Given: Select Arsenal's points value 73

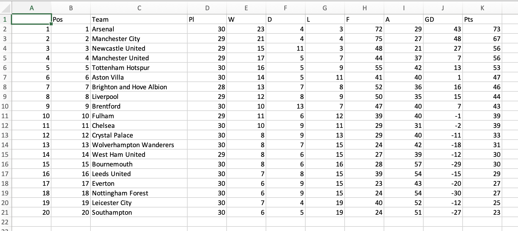Looking at the screenshot, I should [x=482, y=29].
